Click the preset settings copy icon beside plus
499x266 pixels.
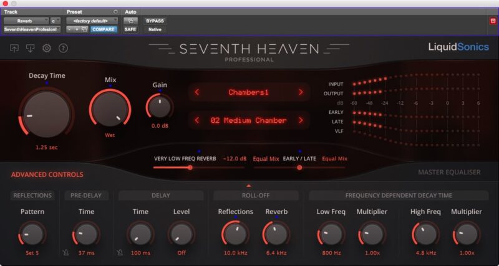click(84, 29)
